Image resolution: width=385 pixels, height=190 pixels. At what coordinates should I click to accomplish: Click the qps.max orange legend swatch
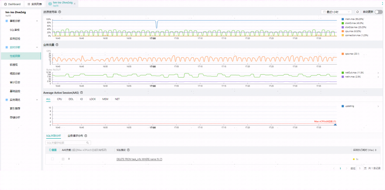(343, 54)
